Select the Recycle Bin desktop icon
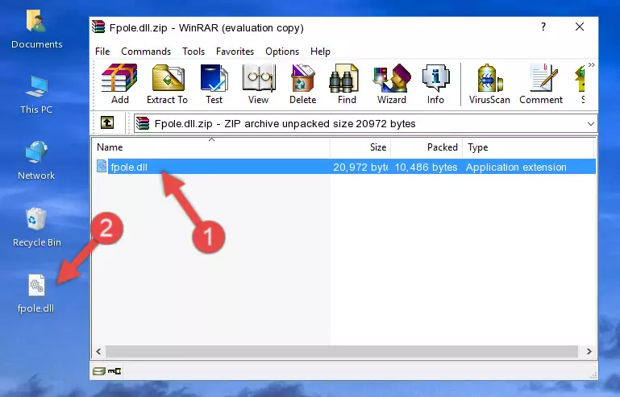Viewport: 620px width, 397px height. tap(36, 228)
